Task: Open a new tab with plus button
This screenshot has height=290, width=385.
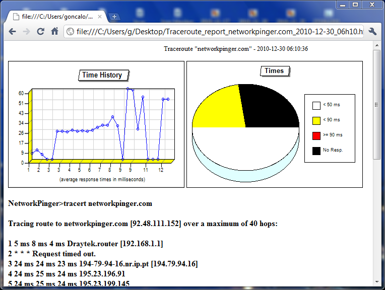Action: (114, 17)
